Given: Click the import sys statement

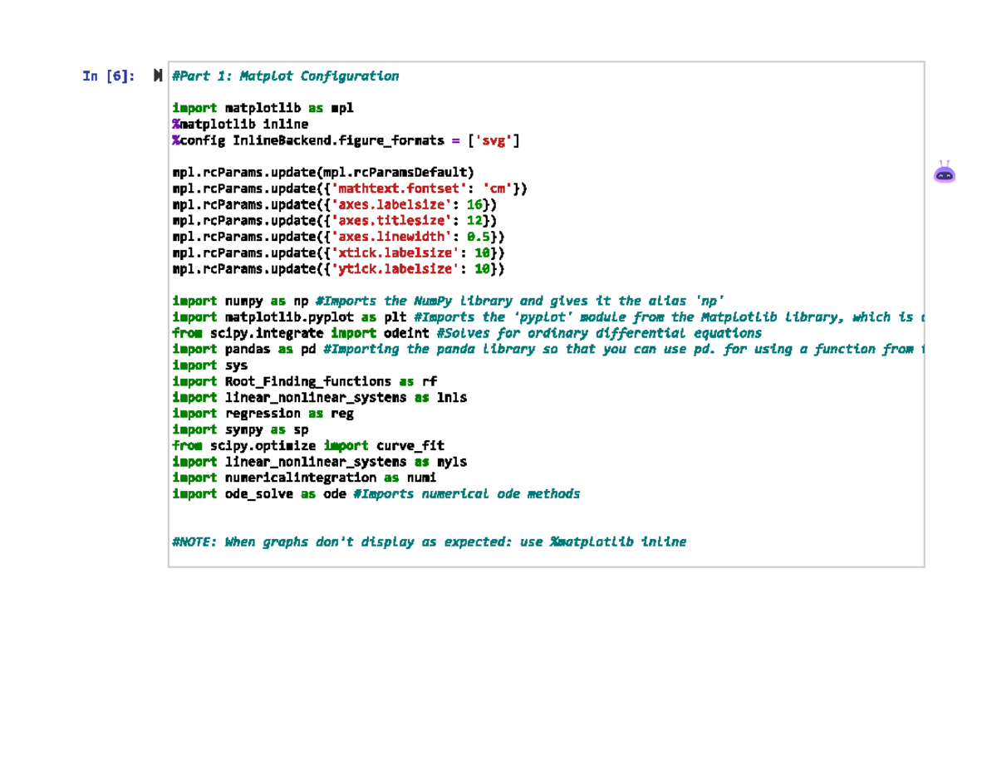Looking at the screenshot, I should tap(209, 365).
